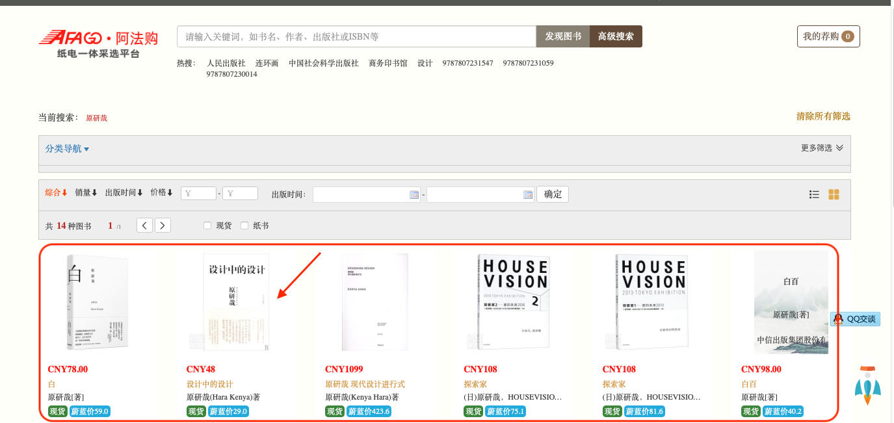Switch to list view icon
This screenshot has height=423, width=894.
814,194
